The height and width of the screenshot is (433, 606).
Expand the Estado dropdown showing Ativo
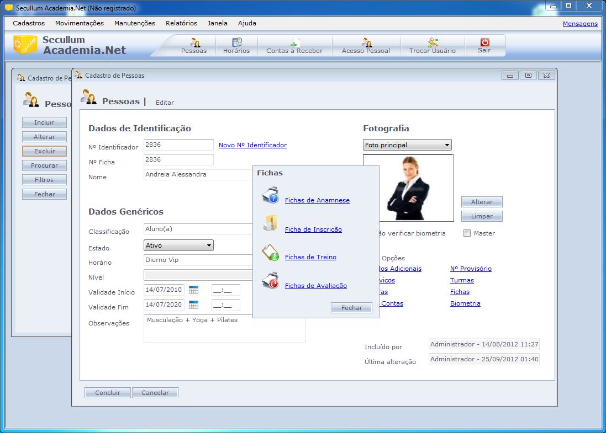178,245
